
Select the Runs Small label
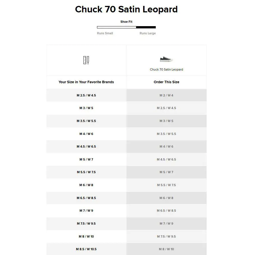click(105, 33)
